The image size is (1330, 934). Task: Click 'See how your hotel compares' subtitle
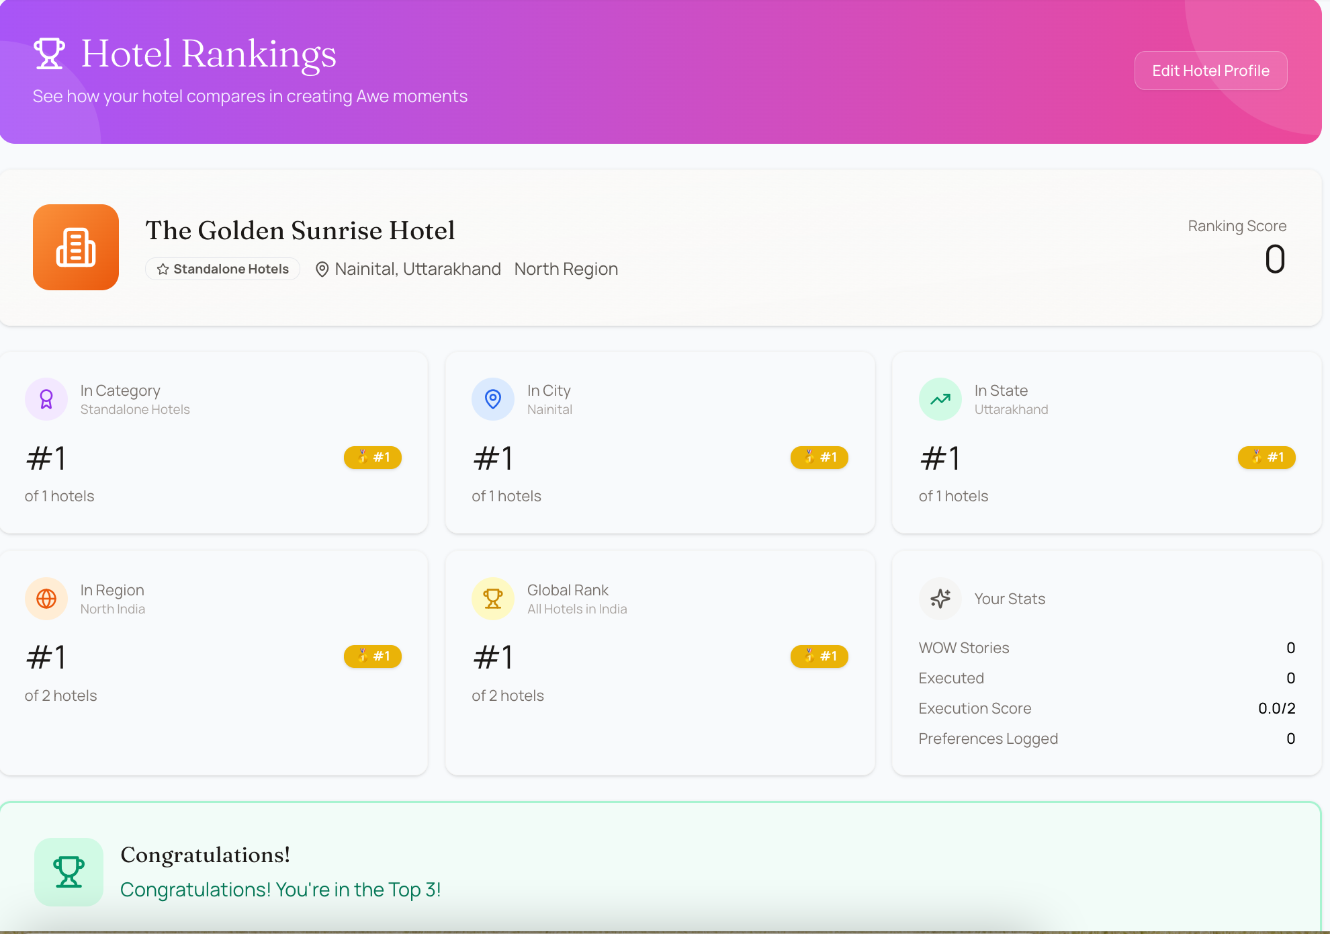click(x=250, y=96)
